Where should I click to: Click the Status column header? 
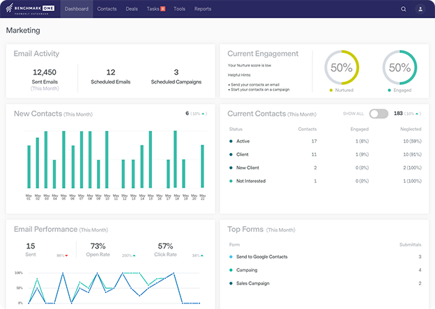[x=236, y=129]
